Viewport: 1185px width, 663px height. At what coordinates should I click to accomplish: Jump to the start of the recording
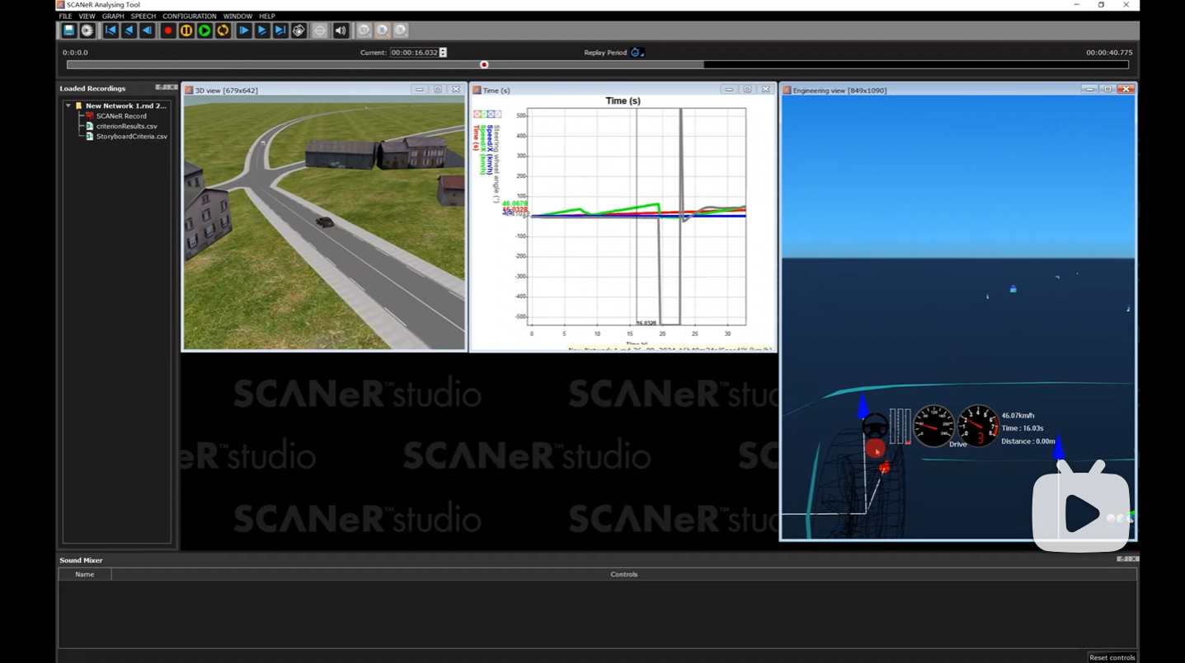tap(111, 30)
